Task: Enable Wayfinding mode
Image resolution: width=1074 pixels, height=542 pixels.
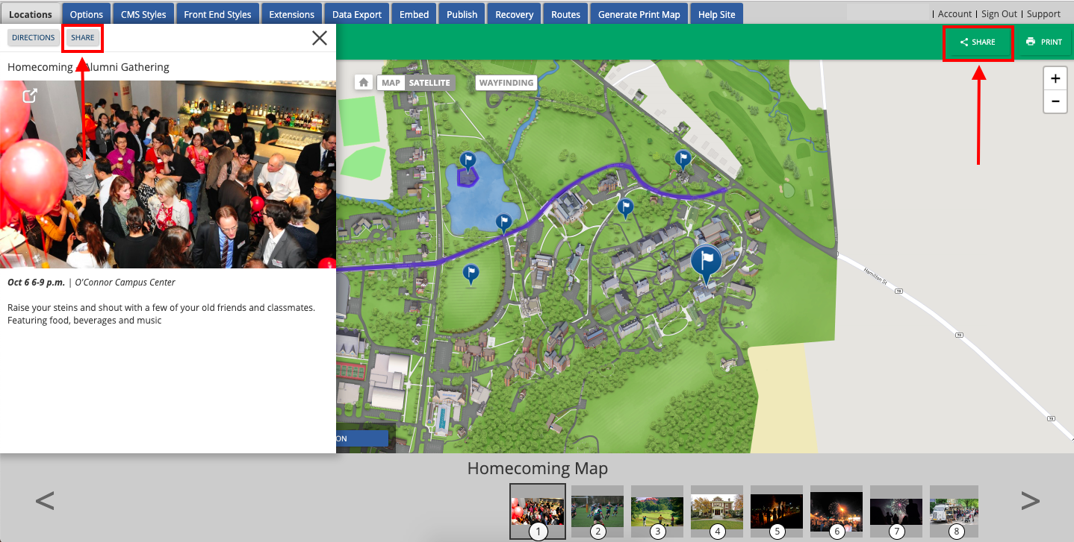Action: coord(506,83)
